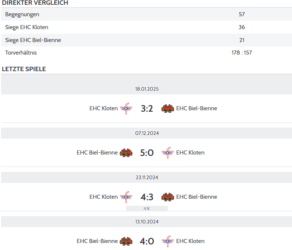Screen dimensions: 292x250
Task: Select the 18.01.2025 date header
Action: [147, 89]
